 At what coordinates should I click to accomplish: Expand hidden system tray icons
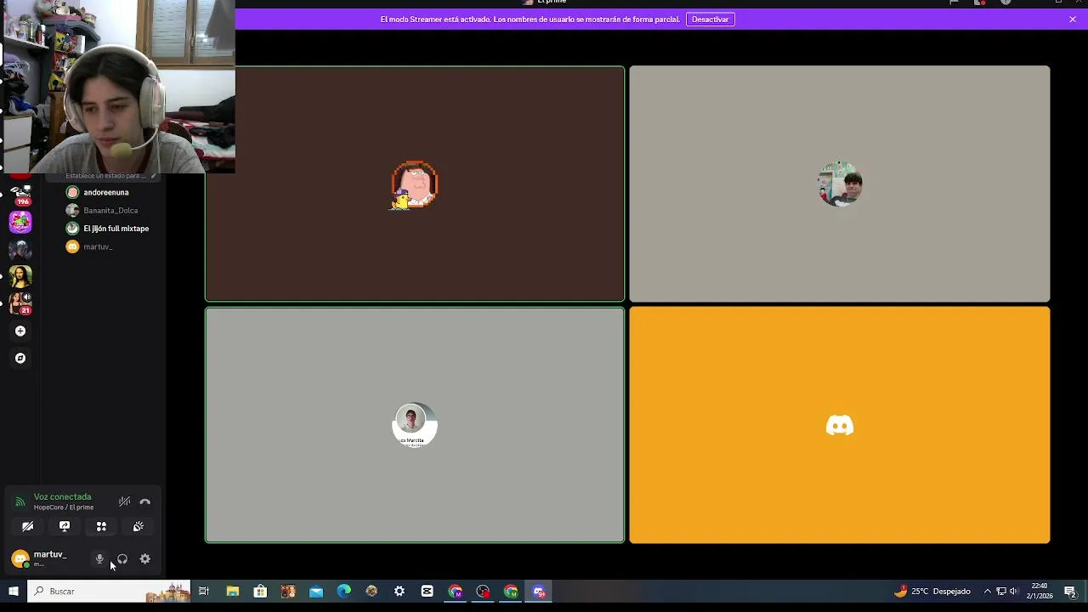coord(988,592)
